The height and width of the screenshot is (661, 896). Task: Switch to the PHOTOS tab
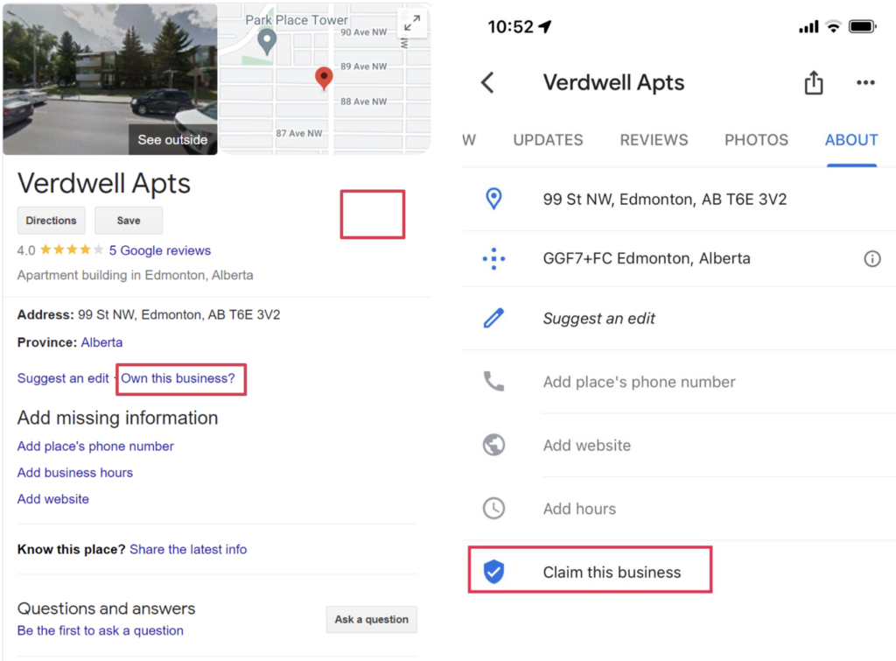(x=756, y=140)
